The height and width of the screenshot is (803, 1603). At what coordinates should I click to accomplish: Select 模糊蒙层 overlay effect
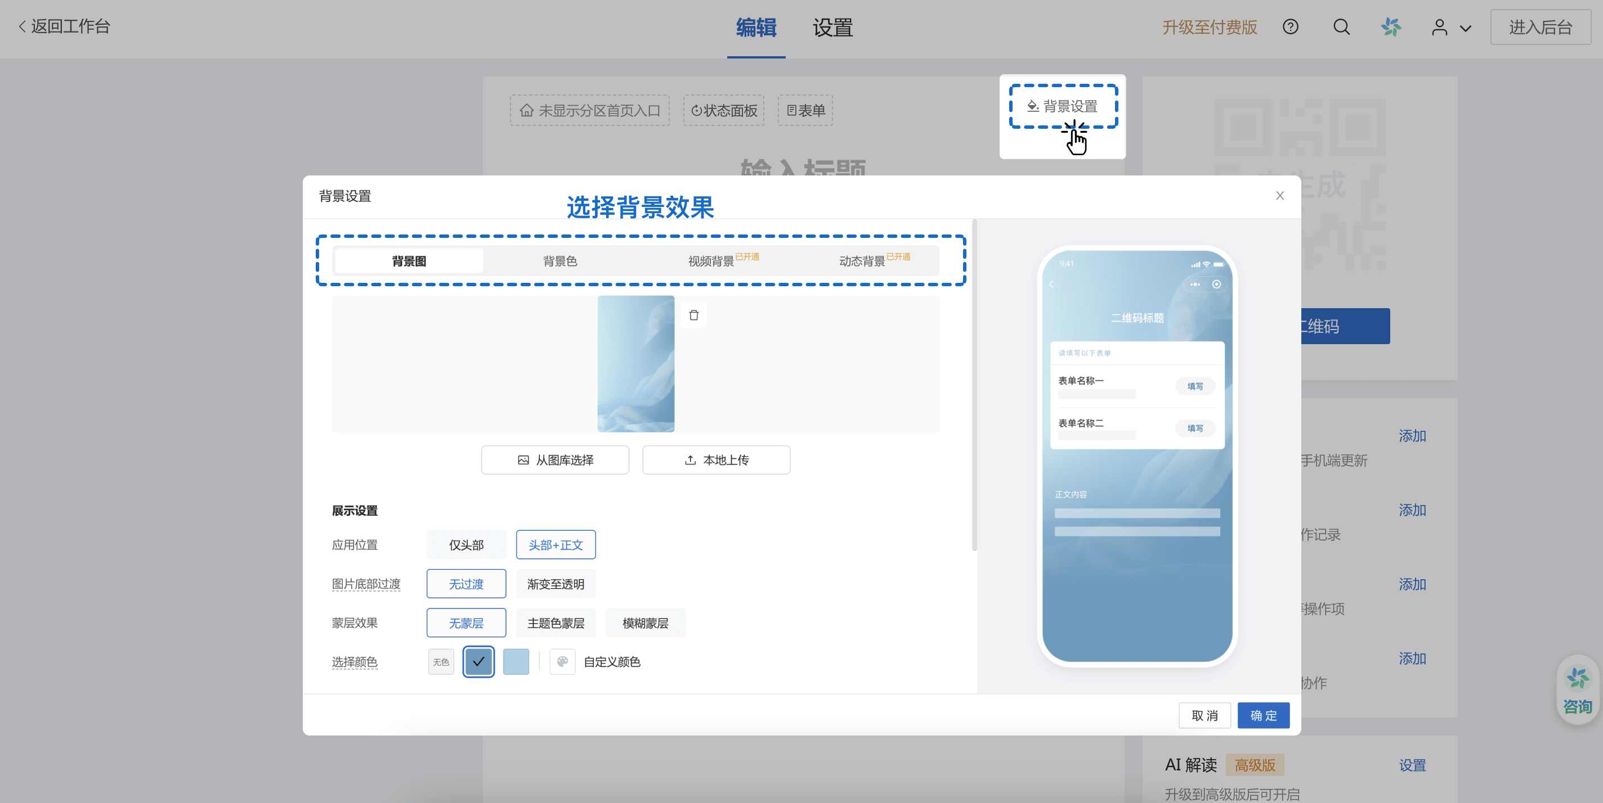[x=644, y=622]
